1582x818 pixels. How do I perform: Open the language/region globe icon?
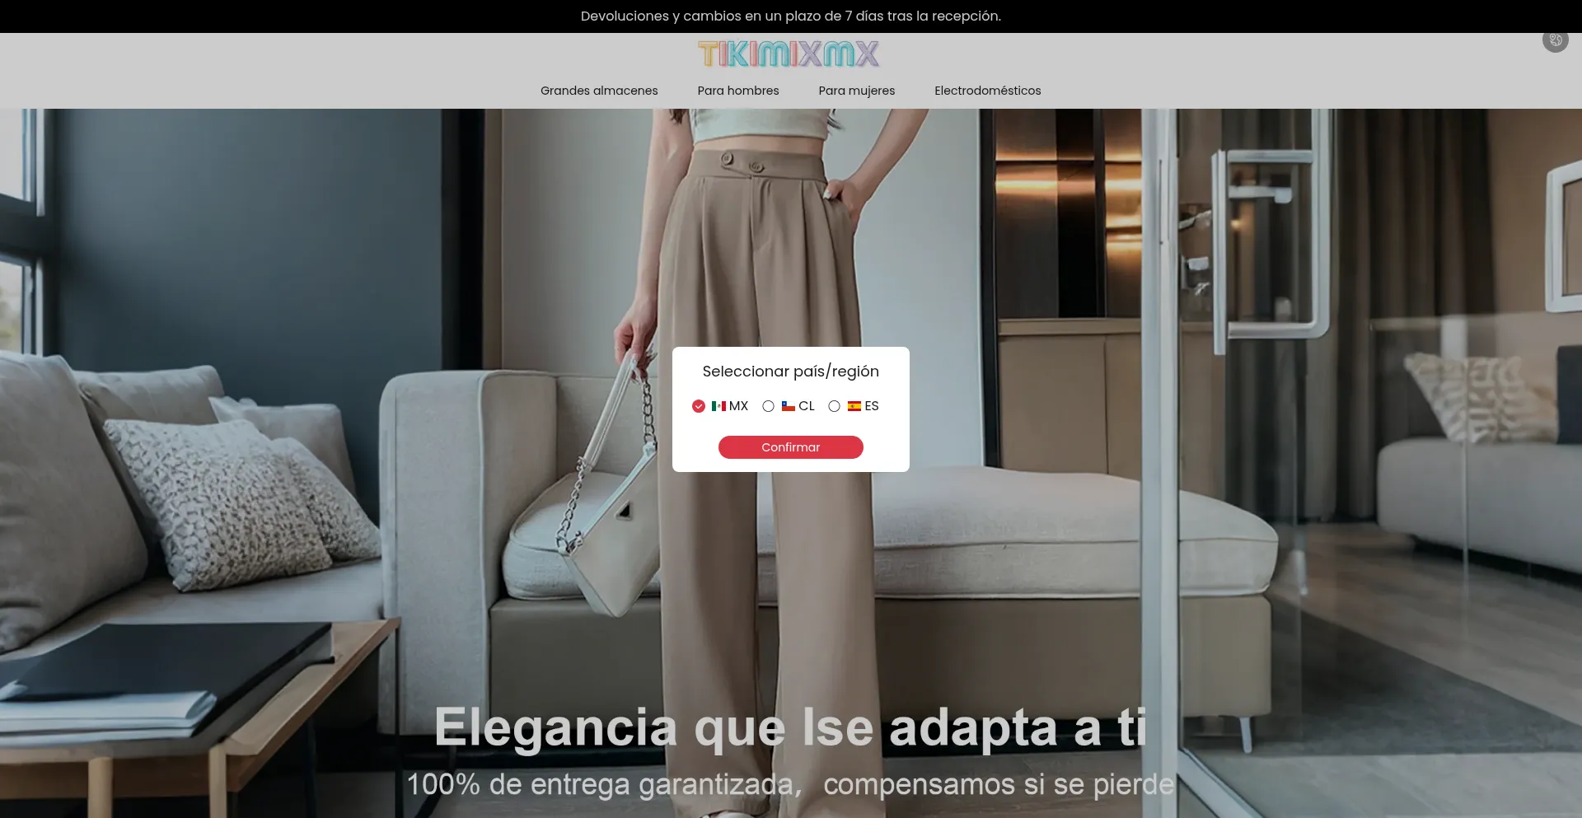(1556, 40)
